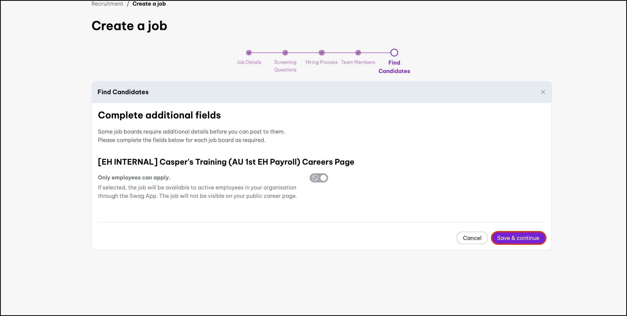Select the Hiring Process checkmark step circle
The height and width of the screenshot is (316, 627).
click(x=321, y=53)
